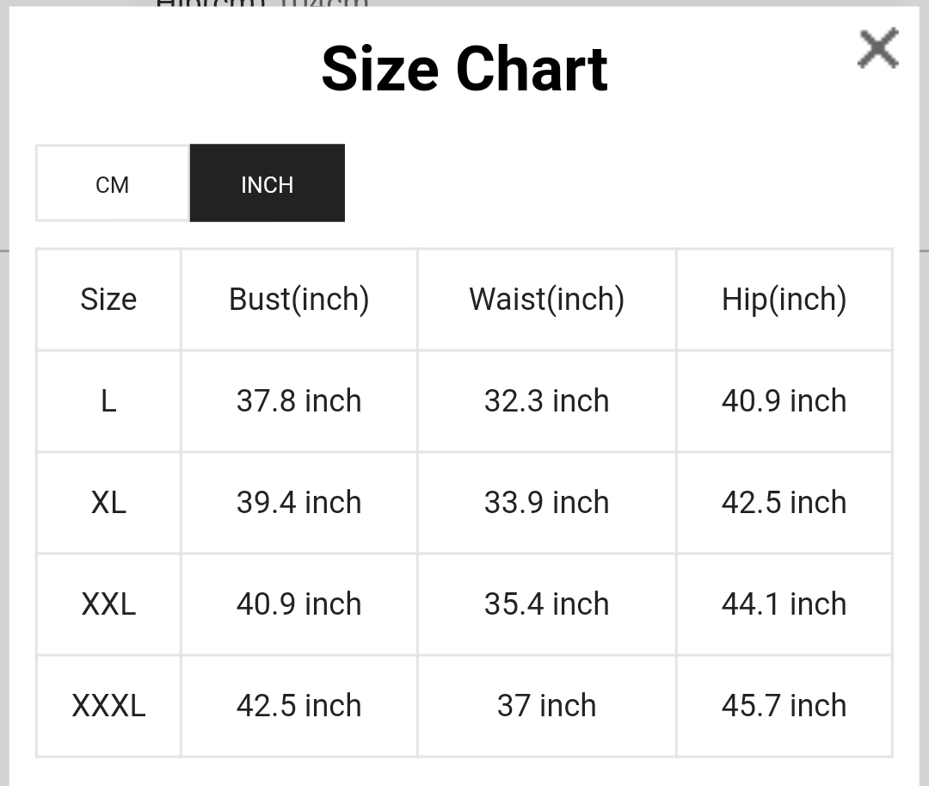Click the 32.3 inch waist value for L
929x786 pixels.
tap(546, 400)
